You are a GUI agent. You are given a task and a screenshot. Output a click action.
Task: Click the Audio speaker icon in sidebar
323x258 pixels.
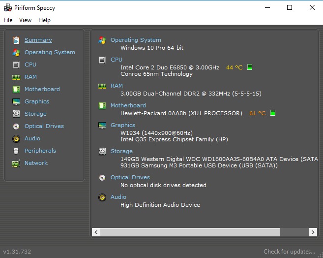(x=16, y=138)
